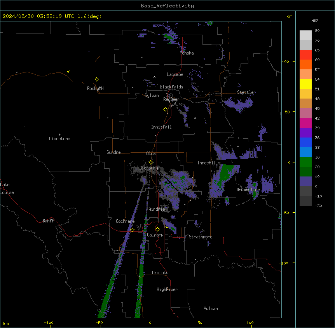Click the Okotoks label
The image size is (335, 328).
160,273
